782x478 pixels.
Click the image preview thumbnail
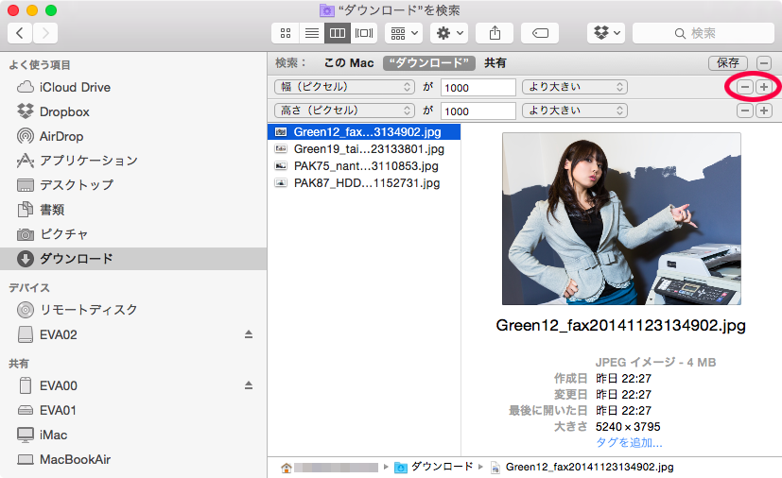click(x=621, y=219)
